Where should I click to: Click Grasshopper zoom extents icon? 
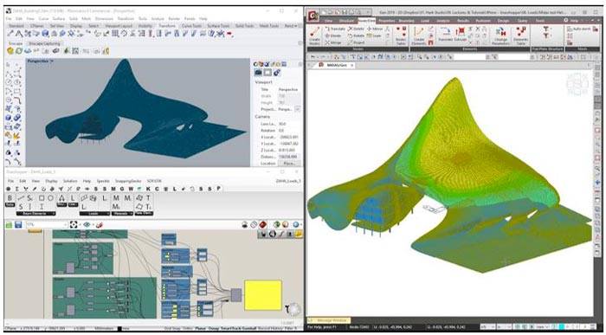[x=74, y=224]
